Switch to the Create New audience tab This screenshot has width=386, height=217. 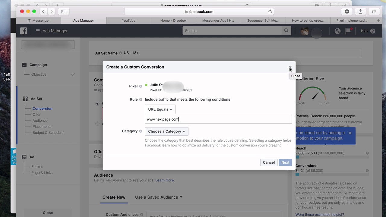pyautogui.click(x=114, y=197)
